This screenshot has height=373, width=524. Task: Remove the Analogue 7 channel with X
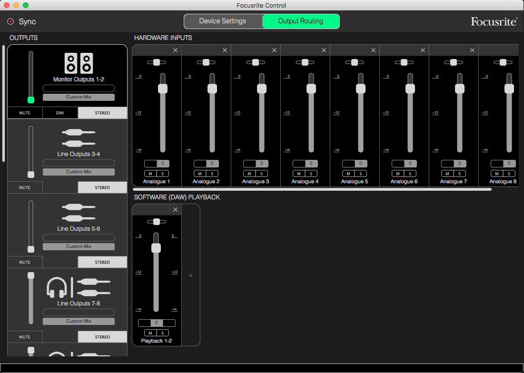tap(472, 50)
